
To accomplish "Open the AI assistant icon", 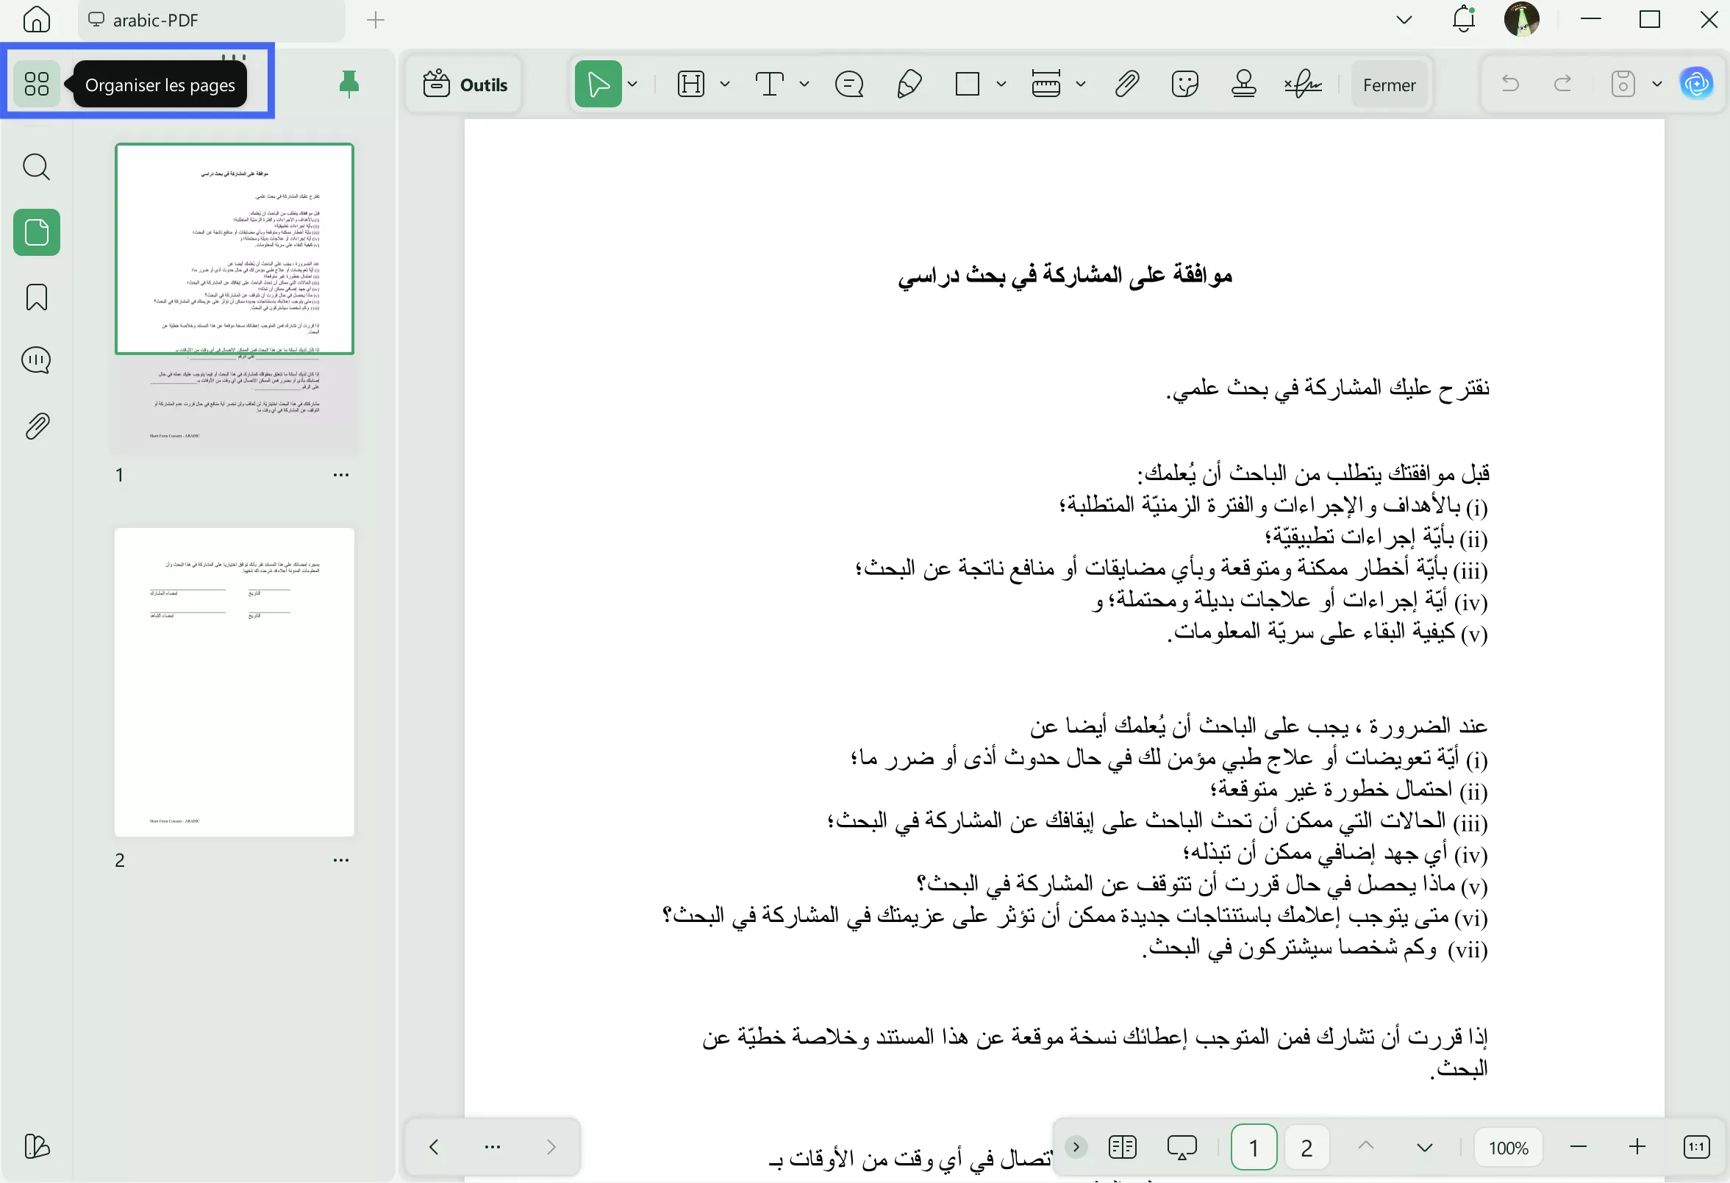I will (1696, 83).
